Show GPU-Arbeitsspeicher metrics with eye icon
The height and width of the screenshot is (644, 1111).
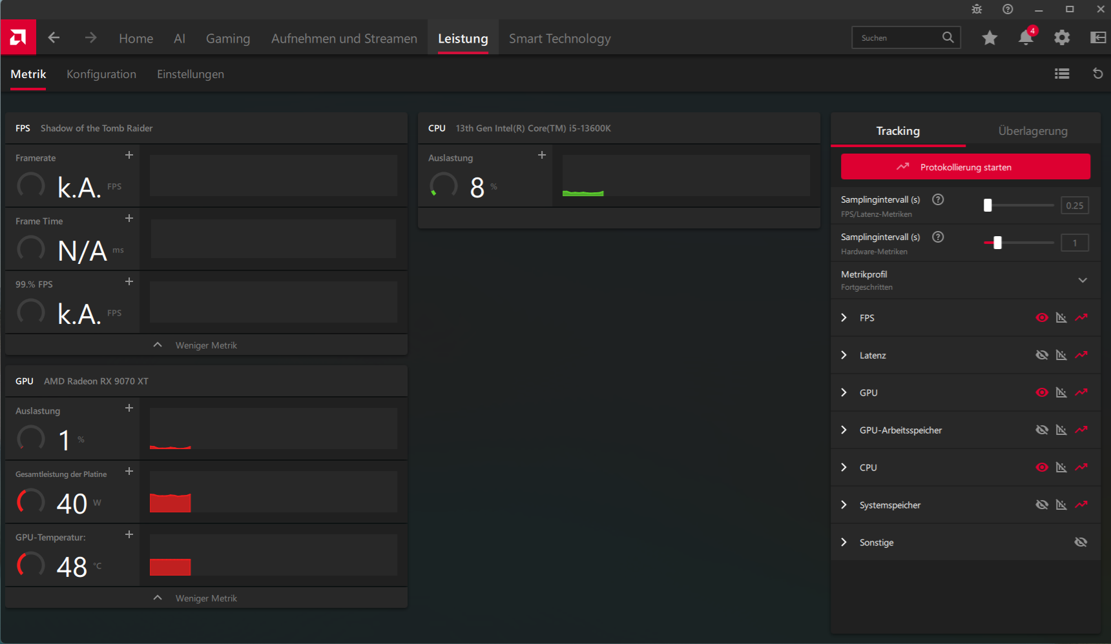(x=1042, y=430)
